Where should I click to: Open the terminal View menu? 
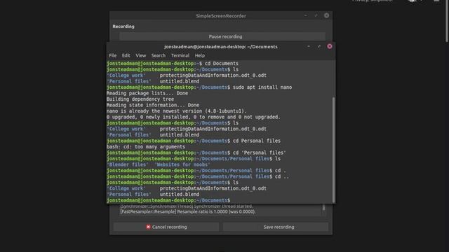tap(140, 55)
